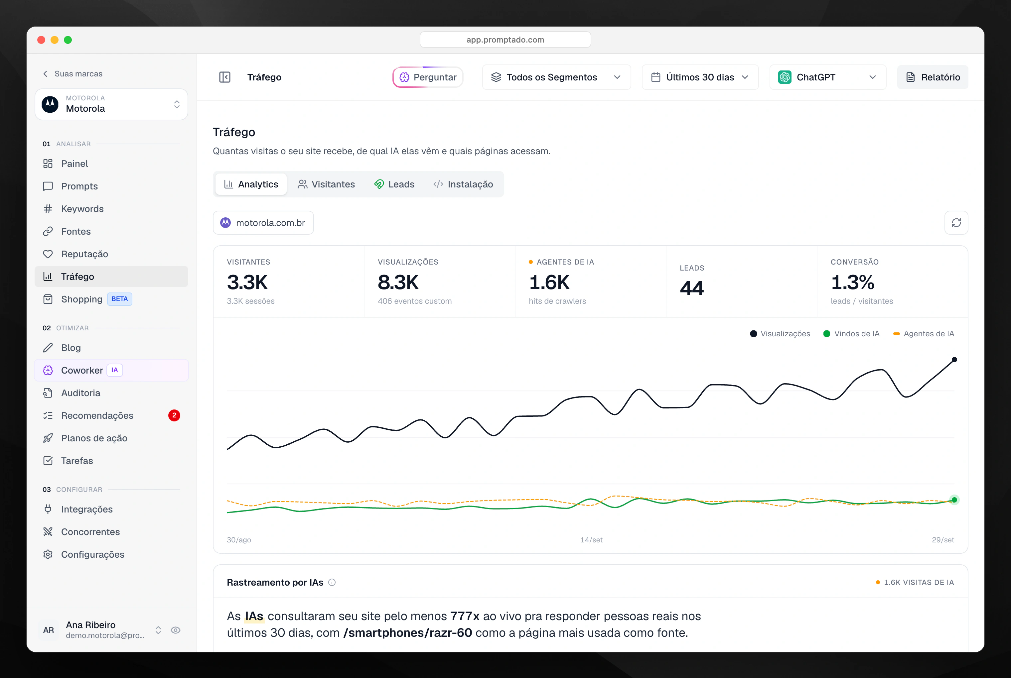Toggle the eye visibility icon near user profile
The height and width of the screenshot is (678, 1011).
(x=176, y=630)
